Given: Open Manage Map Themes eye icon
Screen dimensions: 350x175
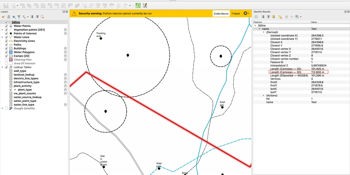Looking at the screenshot, I should tap(14, 17).
